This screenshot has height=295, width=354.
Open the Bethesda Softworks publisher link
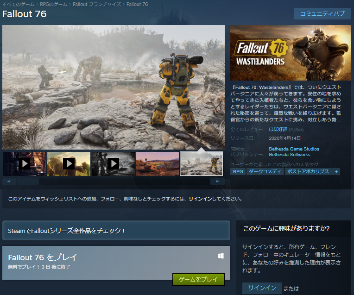tap(290, 155)
